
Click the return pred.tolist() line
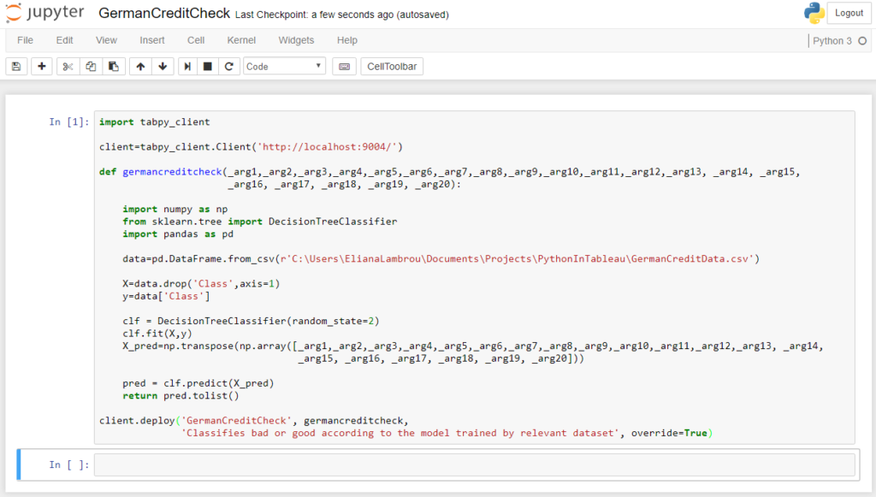[181, 396]
